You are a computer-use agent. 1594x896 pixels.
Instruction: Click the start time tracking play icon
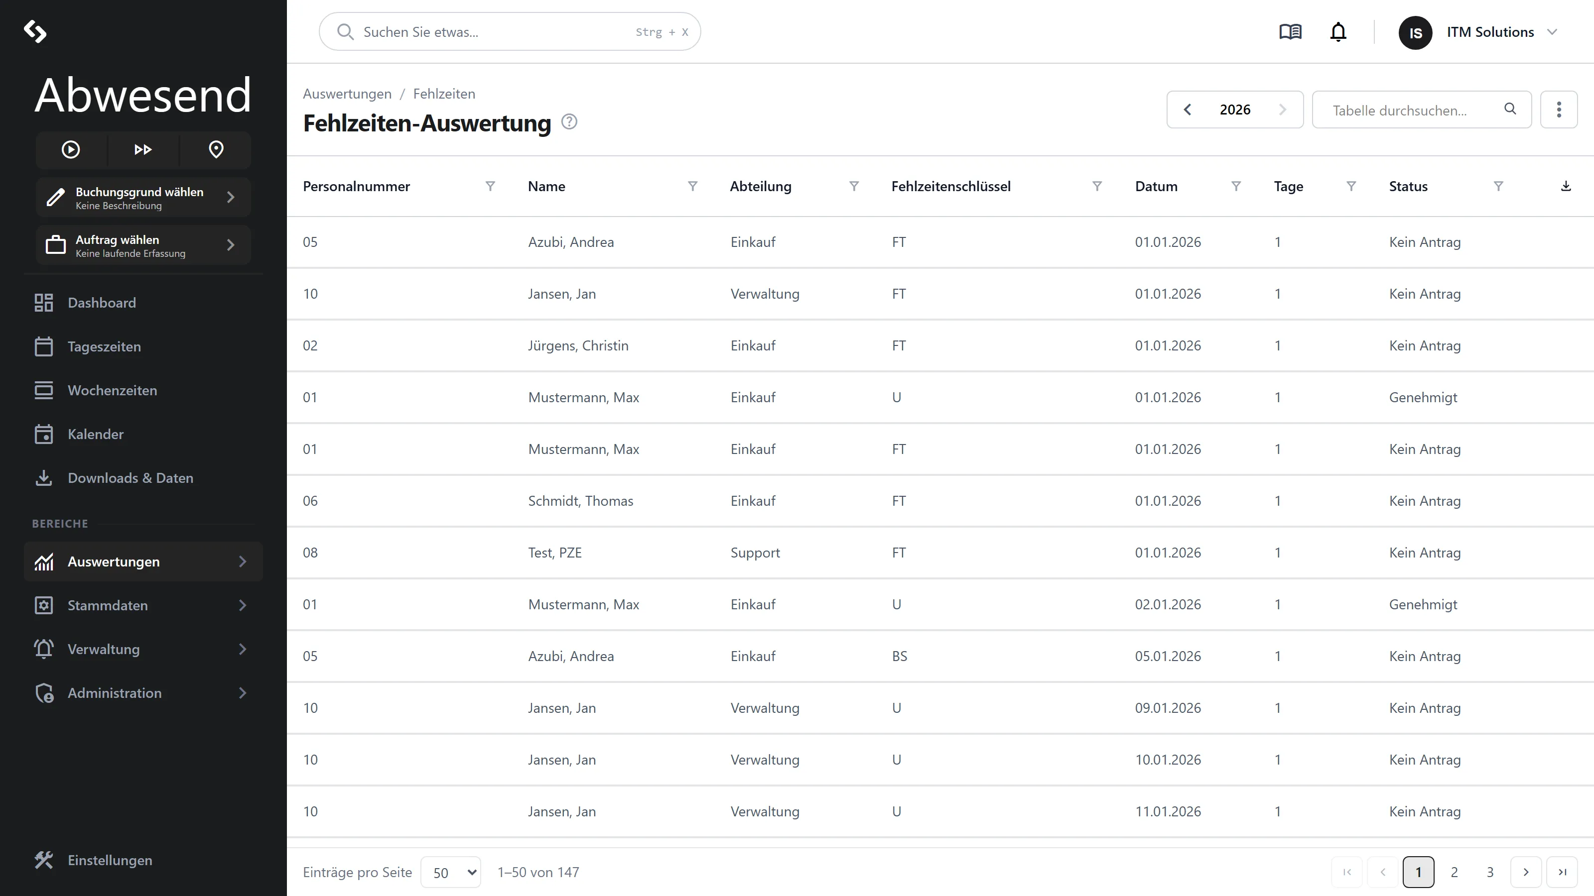coord(71,150)
